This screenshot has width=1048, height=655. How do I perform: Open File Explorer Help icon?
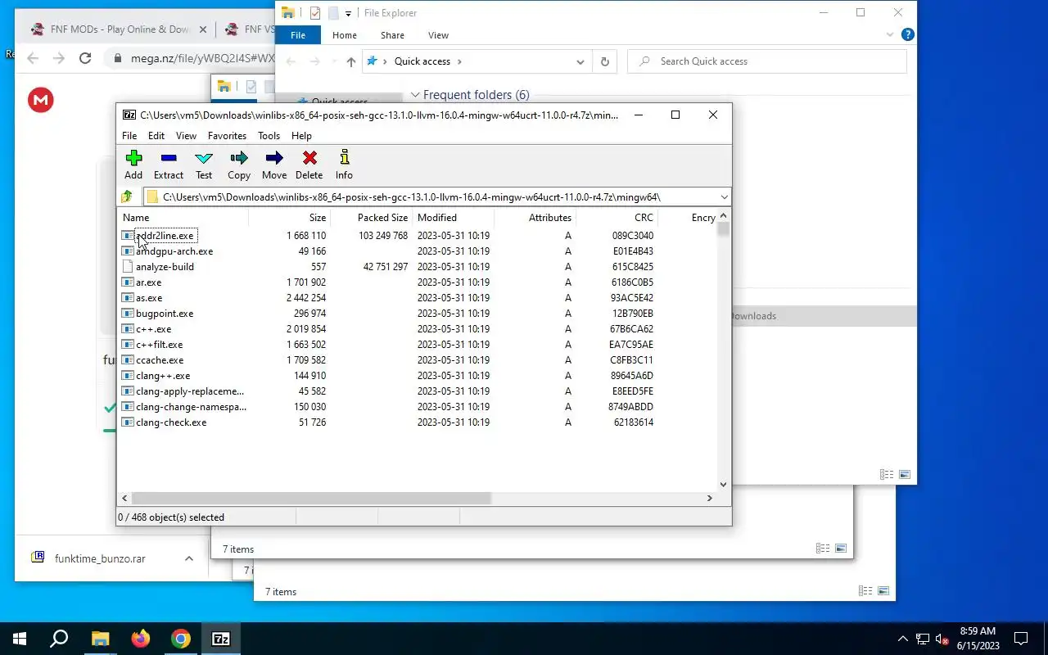[x=907, y=35]
